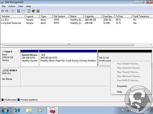Click the 2036.78 free space cell
This screenshot has height=114, width=153.
[x=108, y=20]
